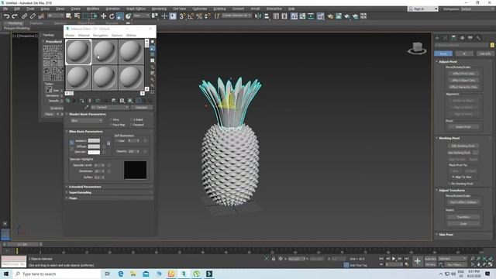This screenshot has height=279, width=496.
Task: Open the Utilities menu in Material Editor
Action: pos(131,36)
